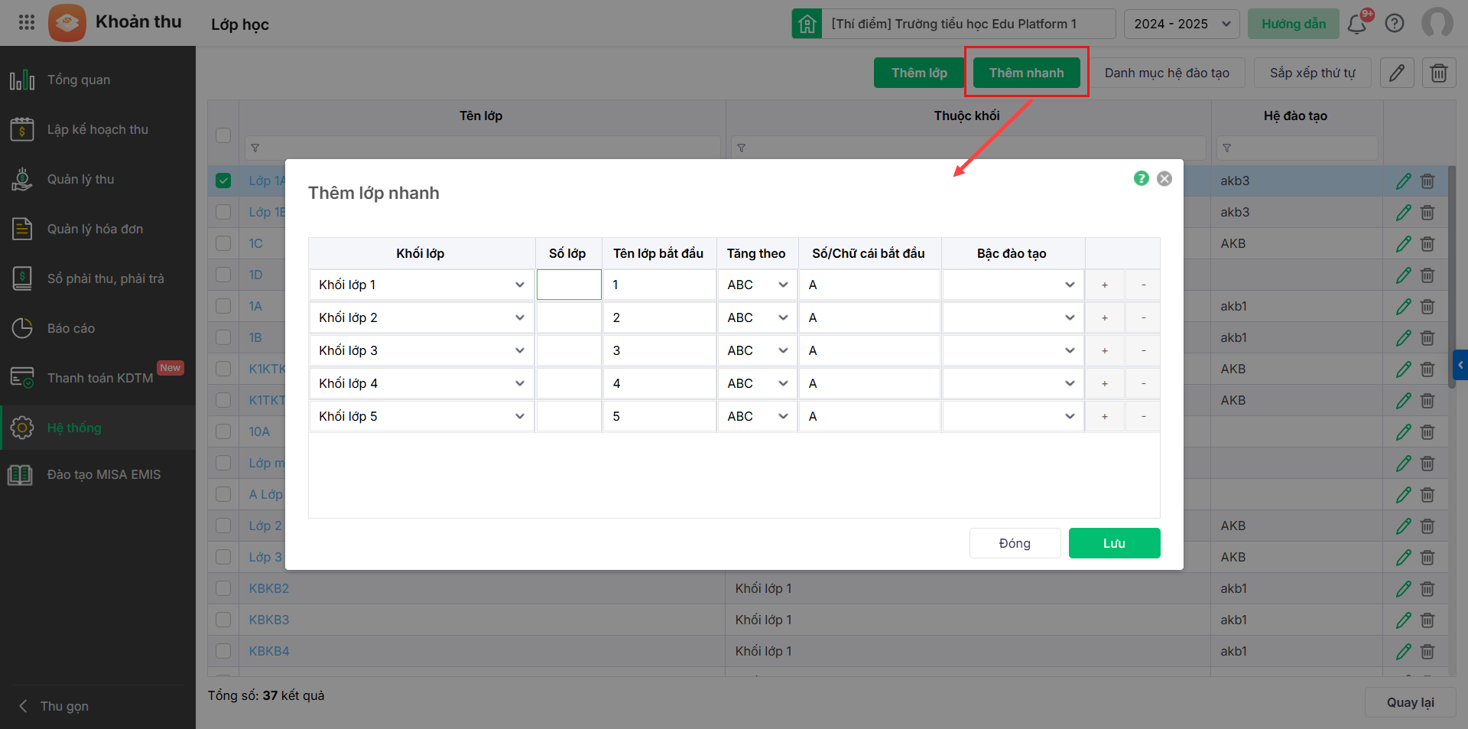Toggle the select-all checkbox in table header
The height and width of the screenshot is (729, 1468).
[x=223, y=135]
